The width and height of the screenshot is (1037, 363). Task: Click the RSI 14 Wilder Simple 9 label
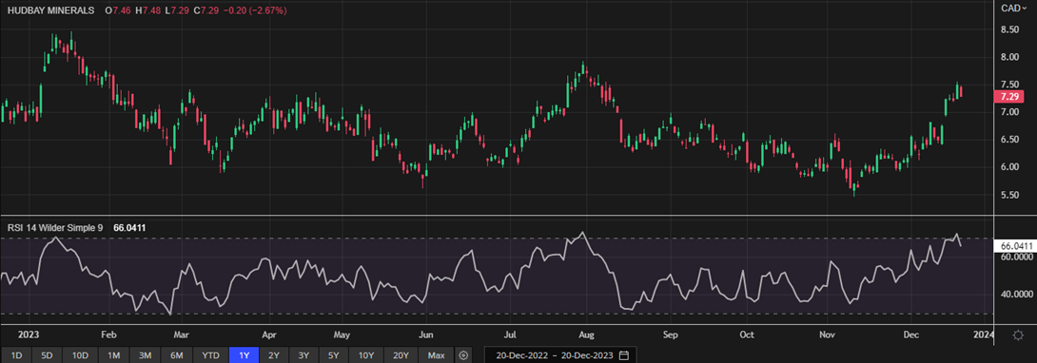tap(55, 228)
